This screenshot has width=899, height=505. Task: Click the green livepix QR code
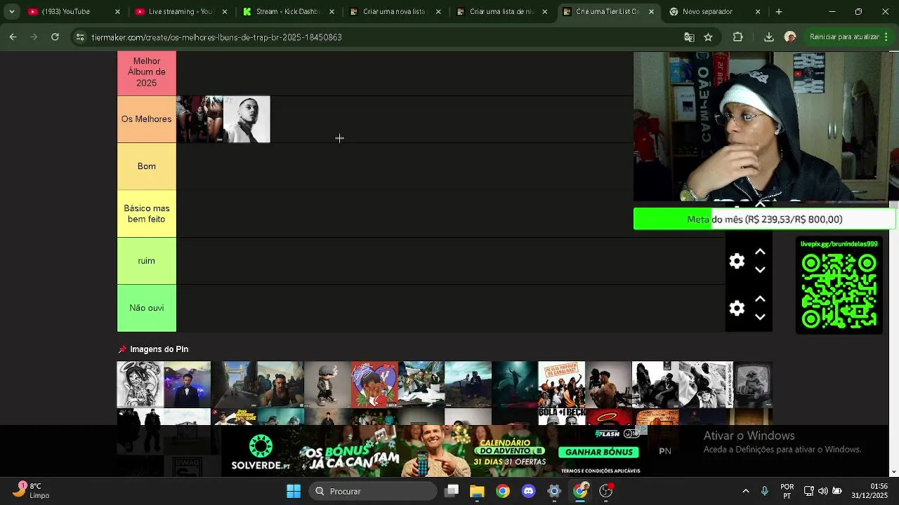point(839,291)
